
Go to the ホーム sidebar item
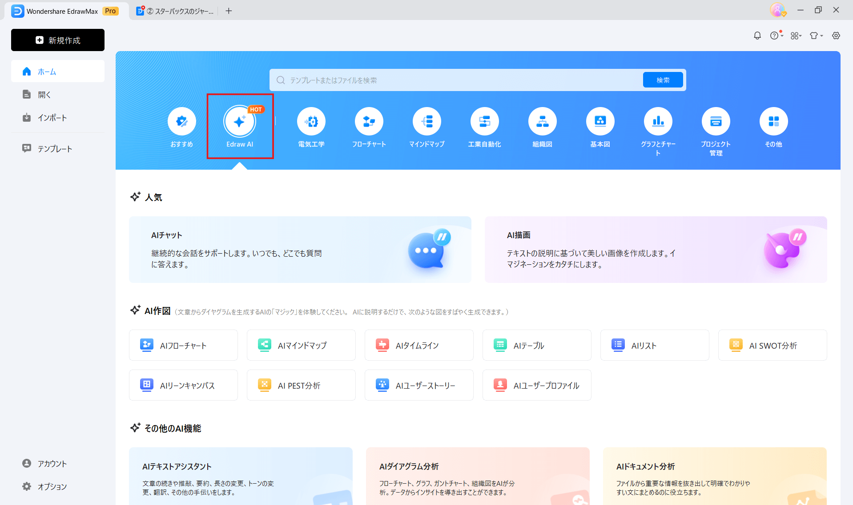(58, 71)
